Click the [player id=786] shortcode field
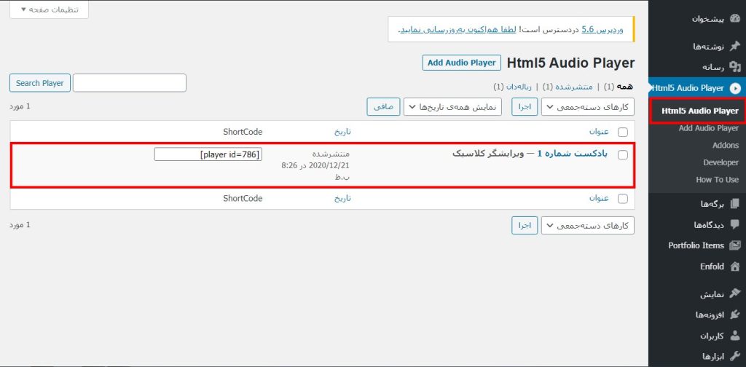 (208, 154)
